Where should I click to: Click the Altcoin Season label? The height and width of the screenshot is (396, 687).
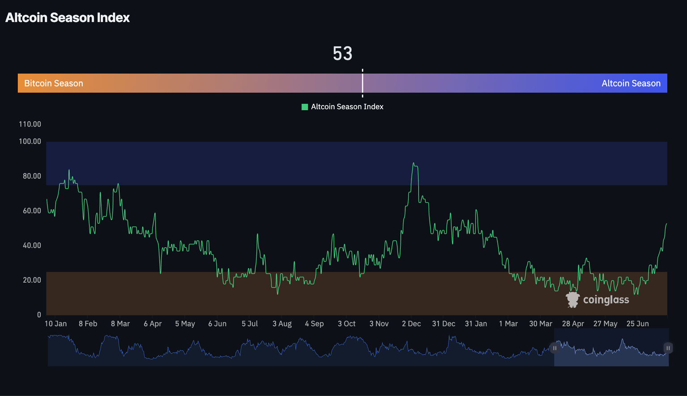(x=631, y=83)
